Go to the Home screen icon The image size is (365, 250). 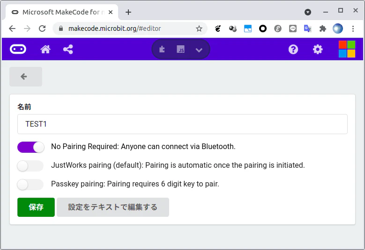coord(45,49)
